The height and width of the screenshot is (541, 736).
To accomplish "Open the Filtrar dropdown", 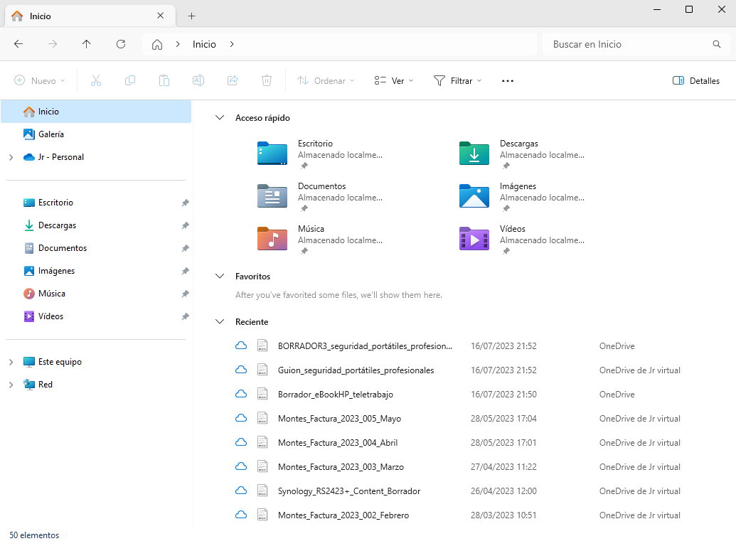I will (x=457, y=81).
